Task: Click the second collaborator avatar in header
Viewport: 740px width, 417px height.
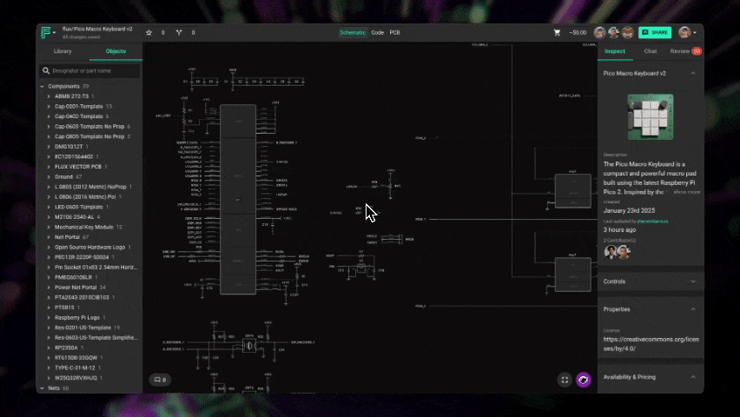Action: point(613,33)
